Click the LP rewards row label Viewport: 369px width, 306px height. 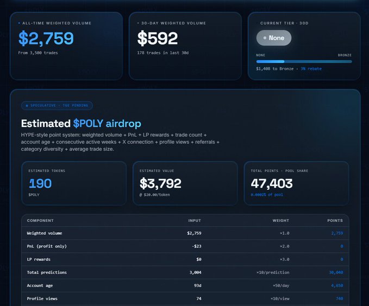pos(39,259)
